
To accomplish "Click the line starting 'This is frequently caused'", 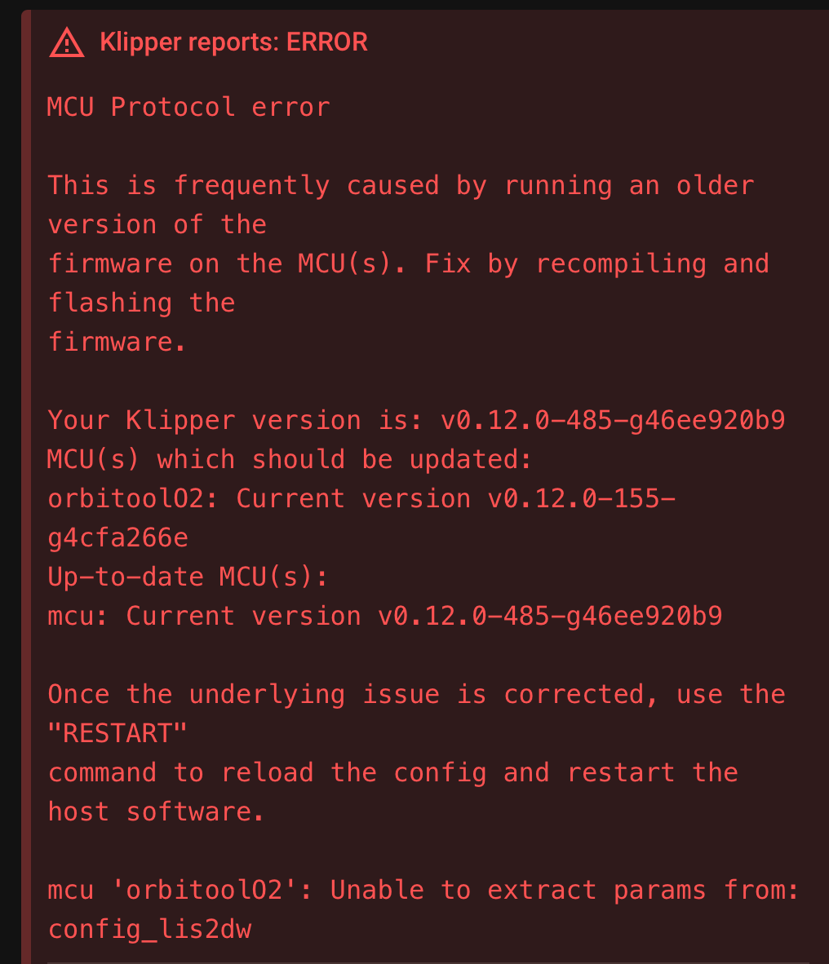I will [401, 186].
